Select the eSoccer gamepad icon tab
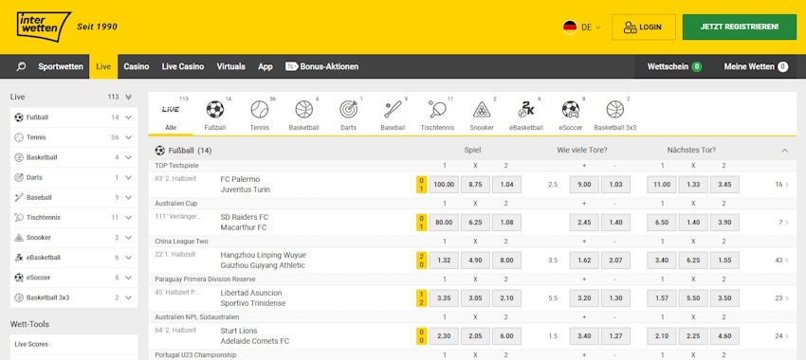 [571, 109]
